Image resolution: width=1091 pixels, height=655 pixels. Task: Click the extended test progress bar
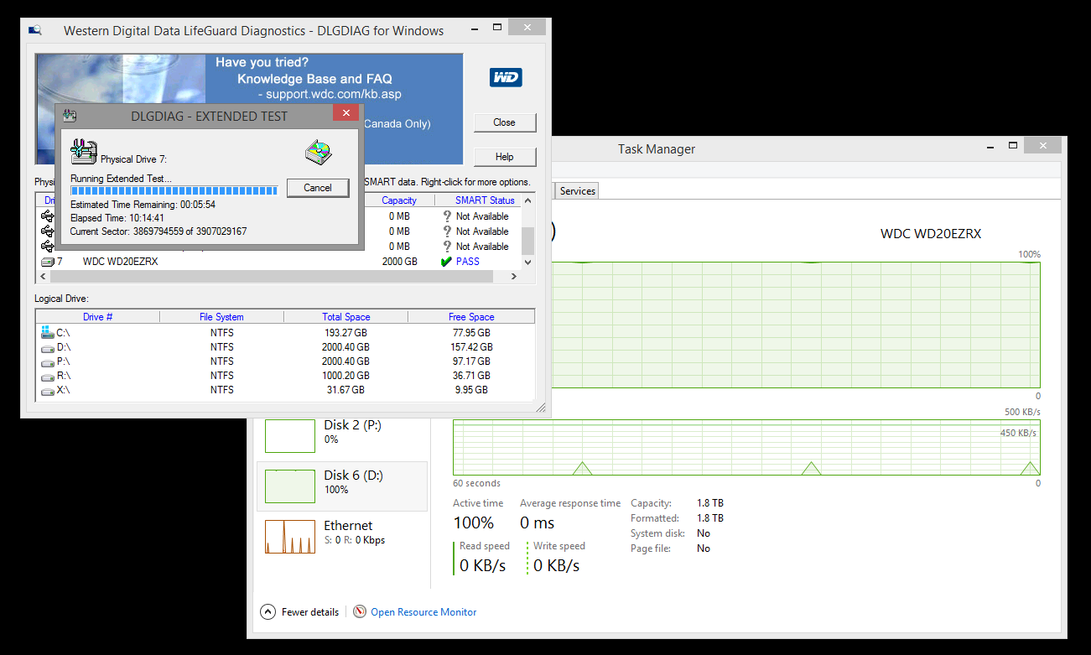(x=174, y=191)
